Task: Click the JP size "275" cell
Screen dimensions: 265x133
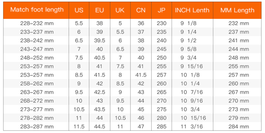Action: pyautogui.click(x=161, y=109)
